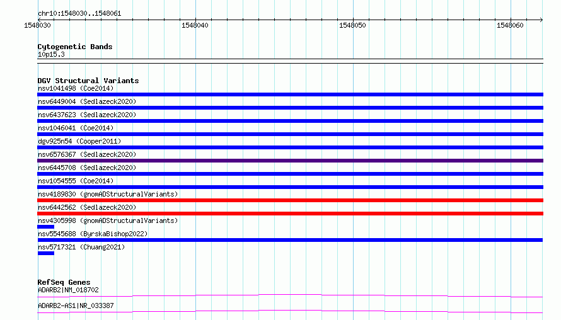
Task: Click the 1548050 ruler coordinate
Action: (x=352, y=25)
